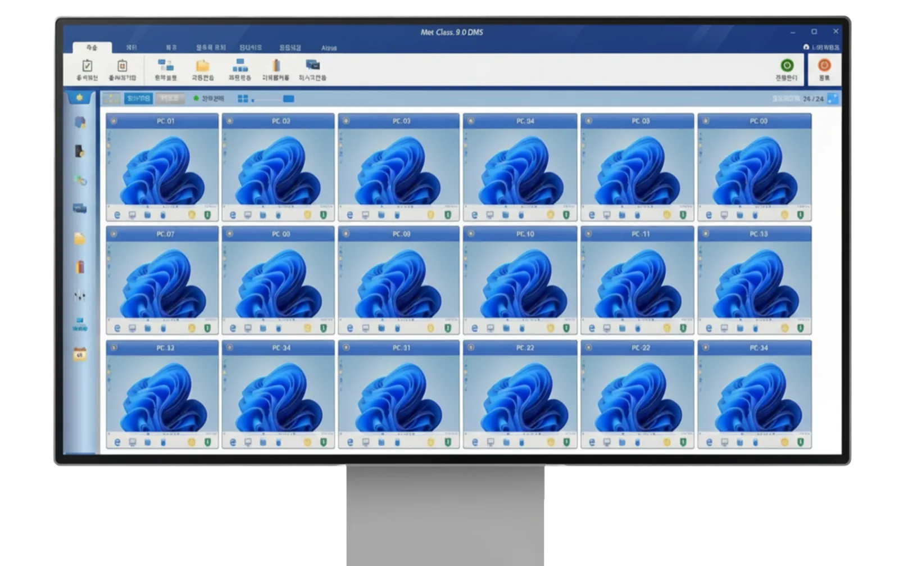Click the blue highlighted button in view bar
Screen dimensions: 899x566
pos(138,99)
